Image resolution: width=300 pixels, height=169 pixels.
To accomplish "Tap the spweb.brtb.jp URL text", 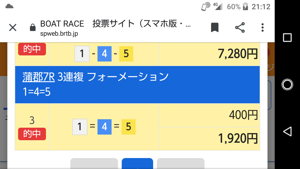I will [x=59, y=34].
